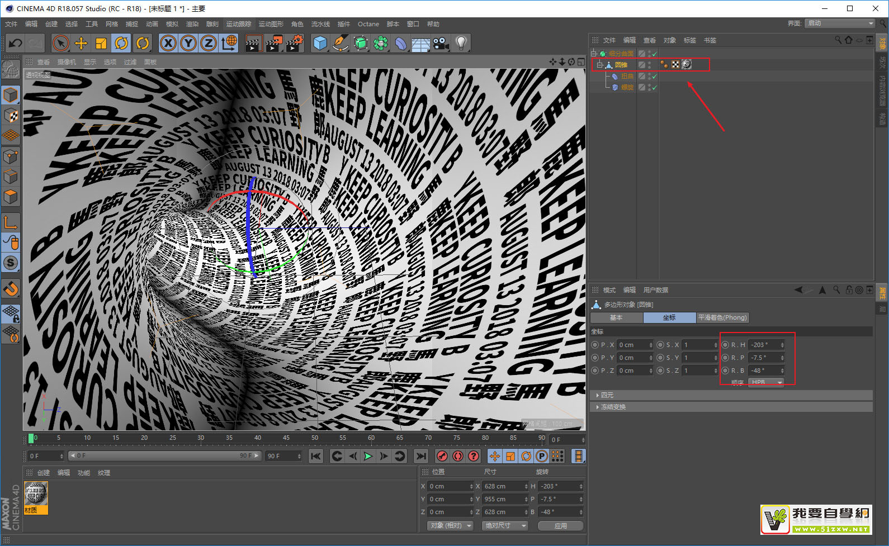This screenshot has height=546, width=889.
Task: Add a Cube primitive object
Action: [x=320, y=43]
